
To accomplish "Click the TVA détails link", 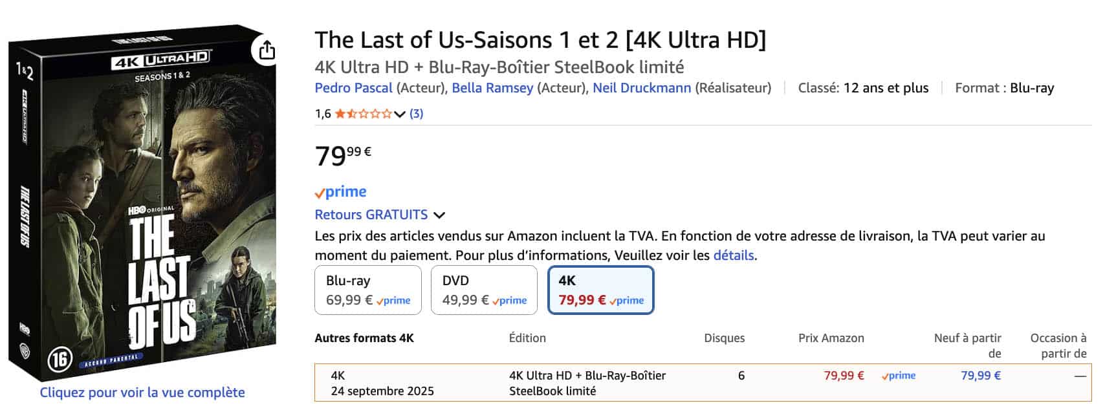I will [733, 255].
